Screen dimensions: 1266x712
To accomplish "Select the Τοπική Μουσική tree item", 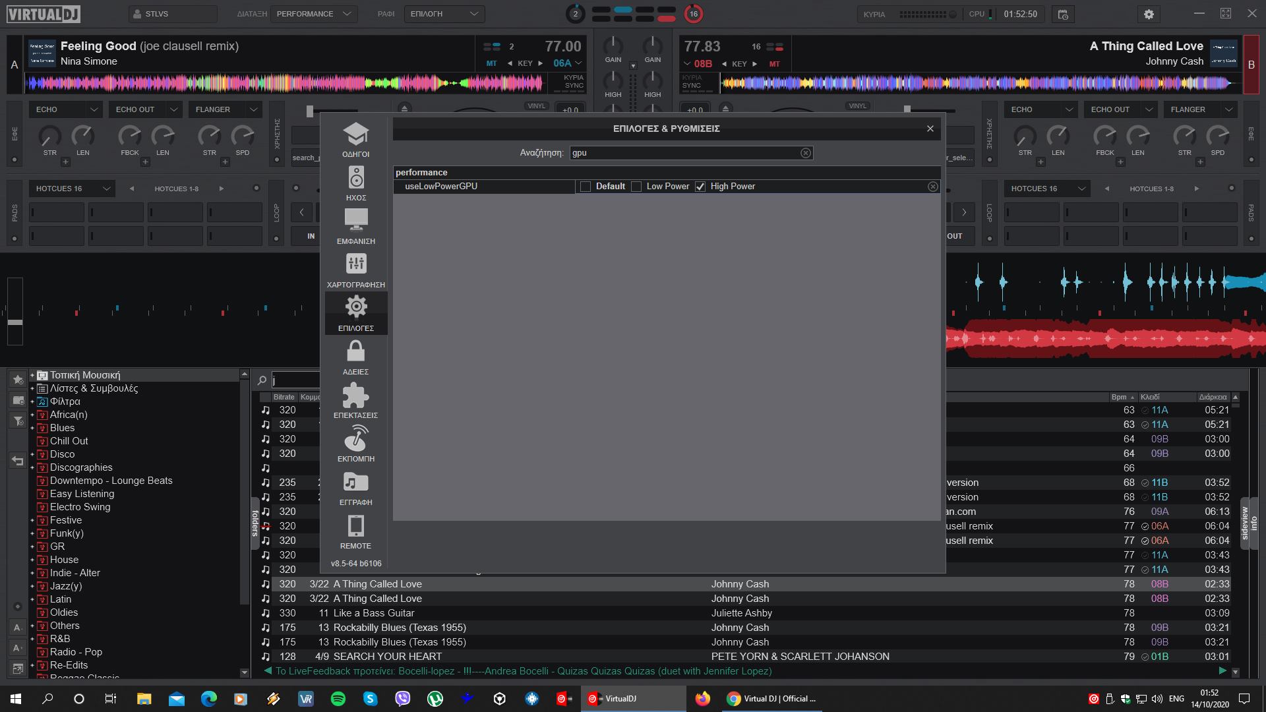I will [85, 375].
